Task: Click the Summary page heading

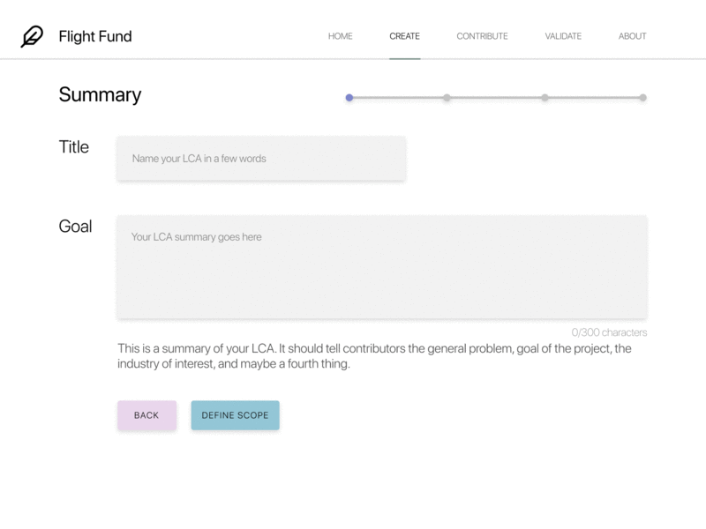Action: (x=100, y=94)
